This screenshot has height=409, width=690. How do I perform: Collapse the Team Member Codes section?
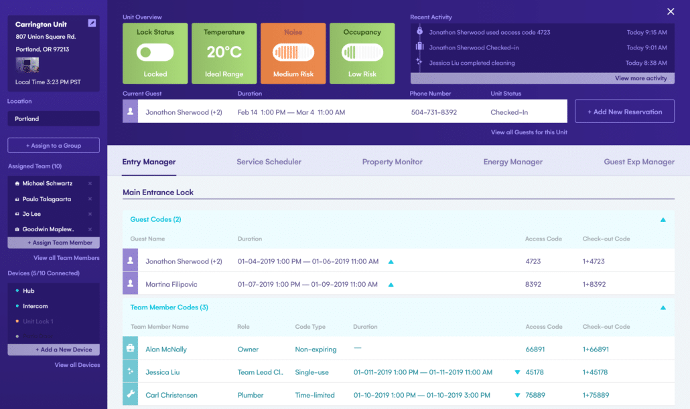663,308
